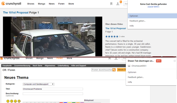Focus the Foren durchsuchen search field
This screenshot has width=177, height=103.
[102, 70]
